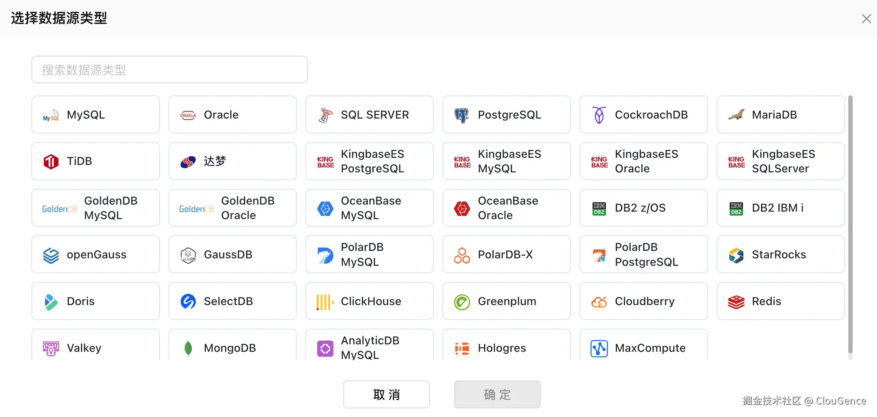This screenshot has height=417, width=877.
Task: Choose the GoldenDB MySQL data source
Action: (95, 208)
